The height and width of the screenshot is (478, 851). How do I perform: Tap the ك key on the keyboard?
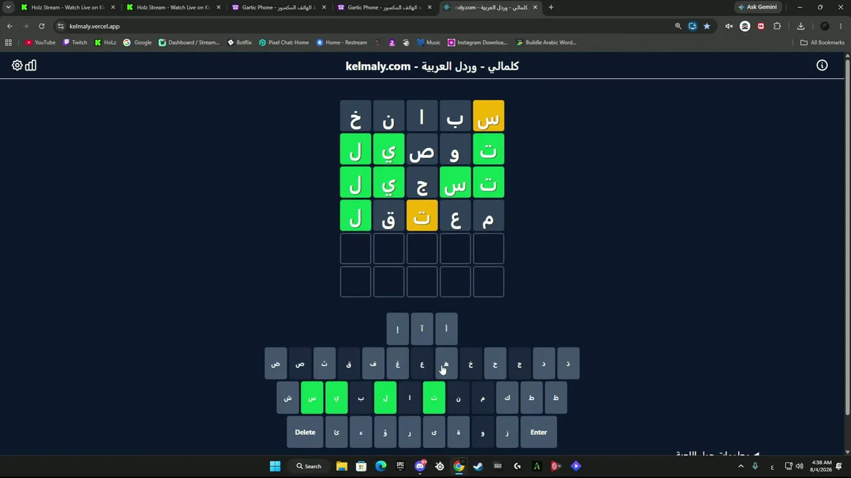[507, 398]
